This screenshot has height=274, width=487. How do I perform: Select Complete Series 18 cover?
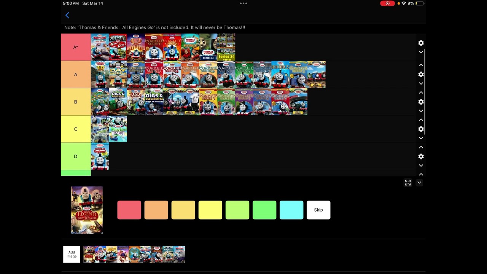[244, 75]
